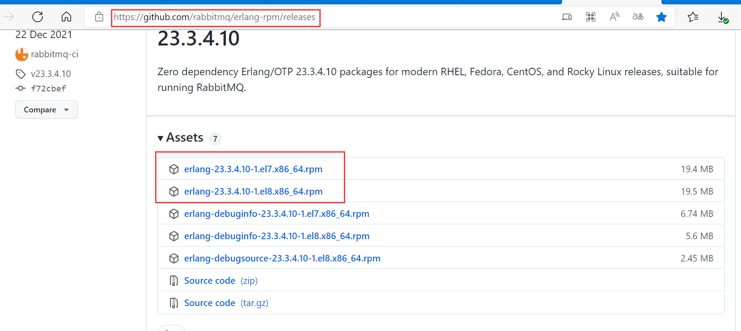This screenshot has height=331, width=741.
Task: Click the date 22 Dec 2021
Action: click(x=44, y=35)
